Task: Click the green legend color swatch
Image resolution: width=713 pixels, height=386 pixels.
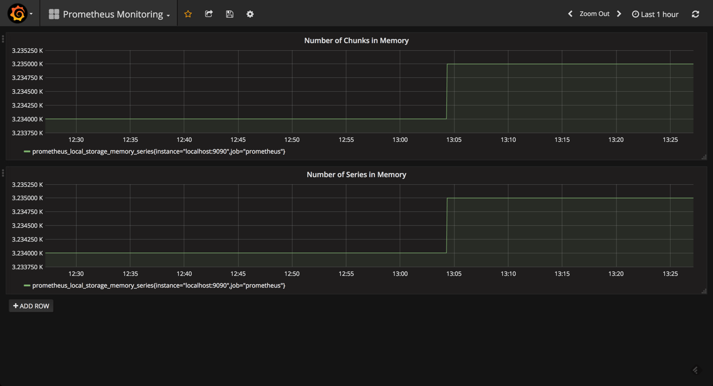Action: pos(27,151)
